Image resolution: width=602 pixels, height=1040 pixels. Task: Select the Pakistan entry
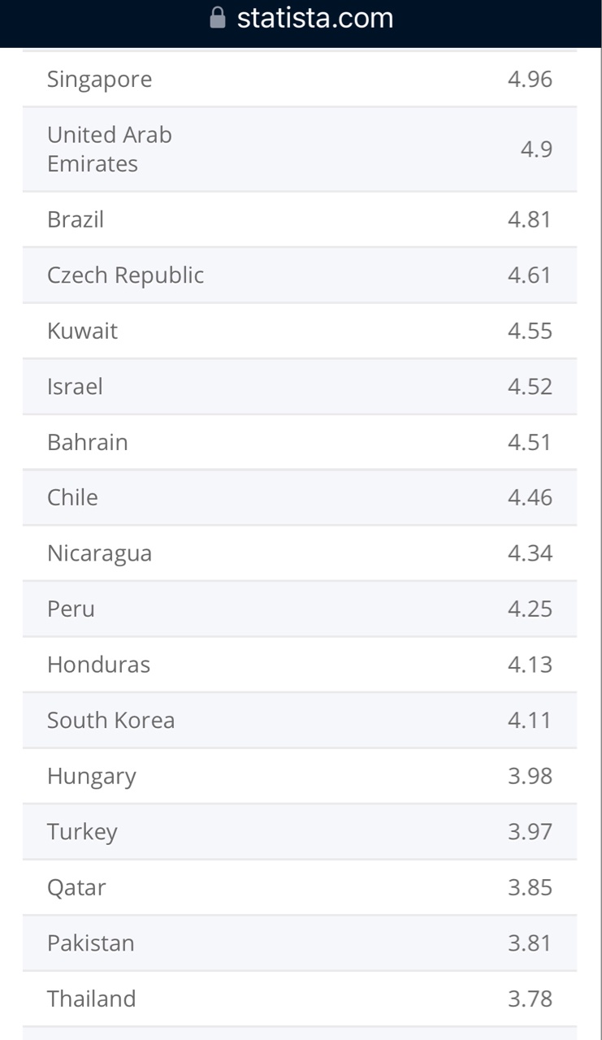90,942
